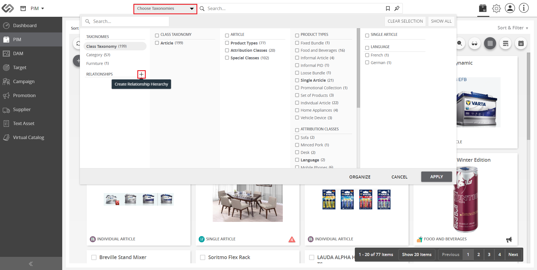This screenshot has width=537, height=270.
Task: Click the bookmark icon in search bar
Action: click(388, 8)
